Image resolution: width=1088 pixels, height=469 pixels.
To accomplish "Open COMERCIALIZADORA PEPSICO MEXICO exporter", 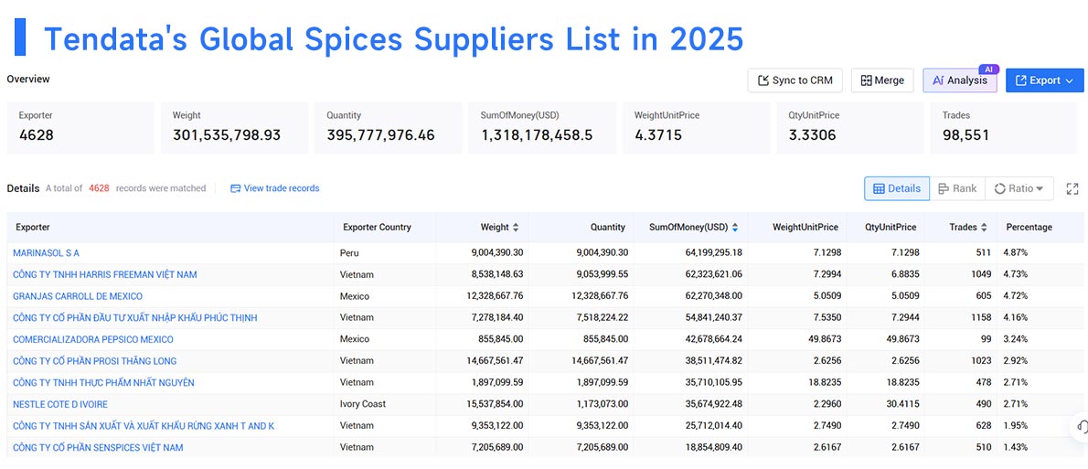I will point(93,340).
